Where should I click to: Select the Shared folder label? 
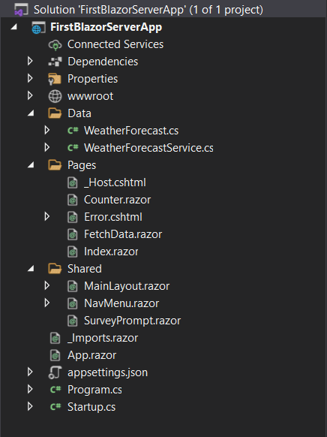coord(85,270)
